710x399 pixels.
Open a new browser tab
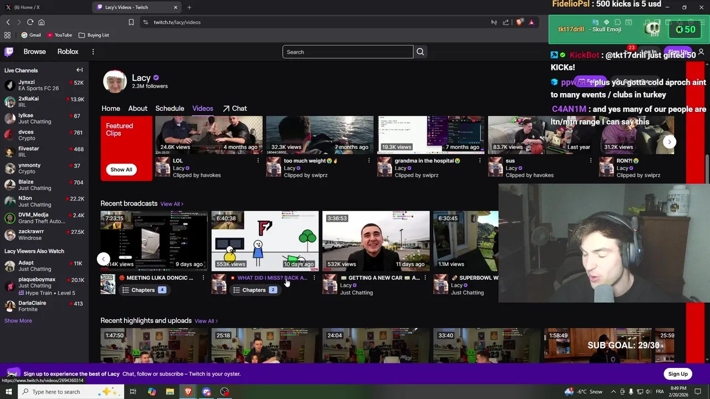189,7
